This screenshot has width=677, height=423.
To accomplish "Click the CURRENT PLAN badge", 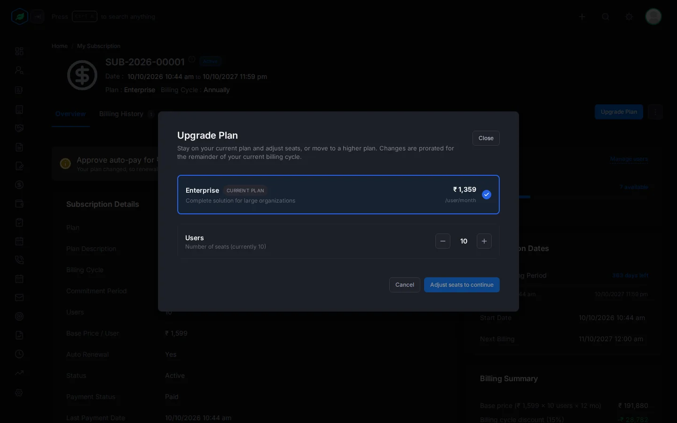I will coord(245,190).
